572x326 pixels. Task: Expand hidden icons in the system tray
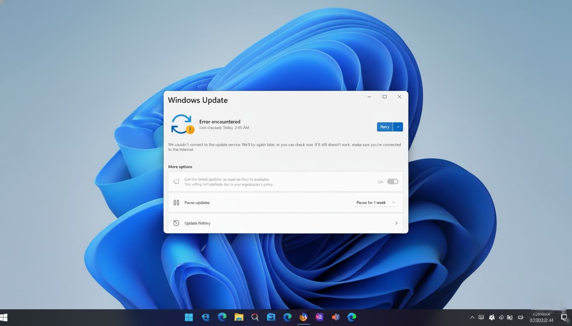click(x=472, y=317)
